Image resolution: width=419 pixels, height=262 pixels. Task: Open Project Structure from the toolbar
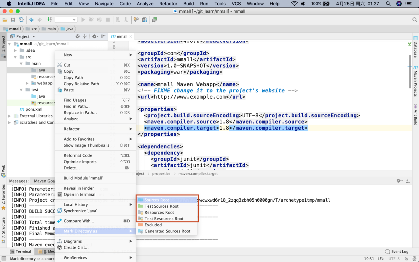(x=144, y=20)
